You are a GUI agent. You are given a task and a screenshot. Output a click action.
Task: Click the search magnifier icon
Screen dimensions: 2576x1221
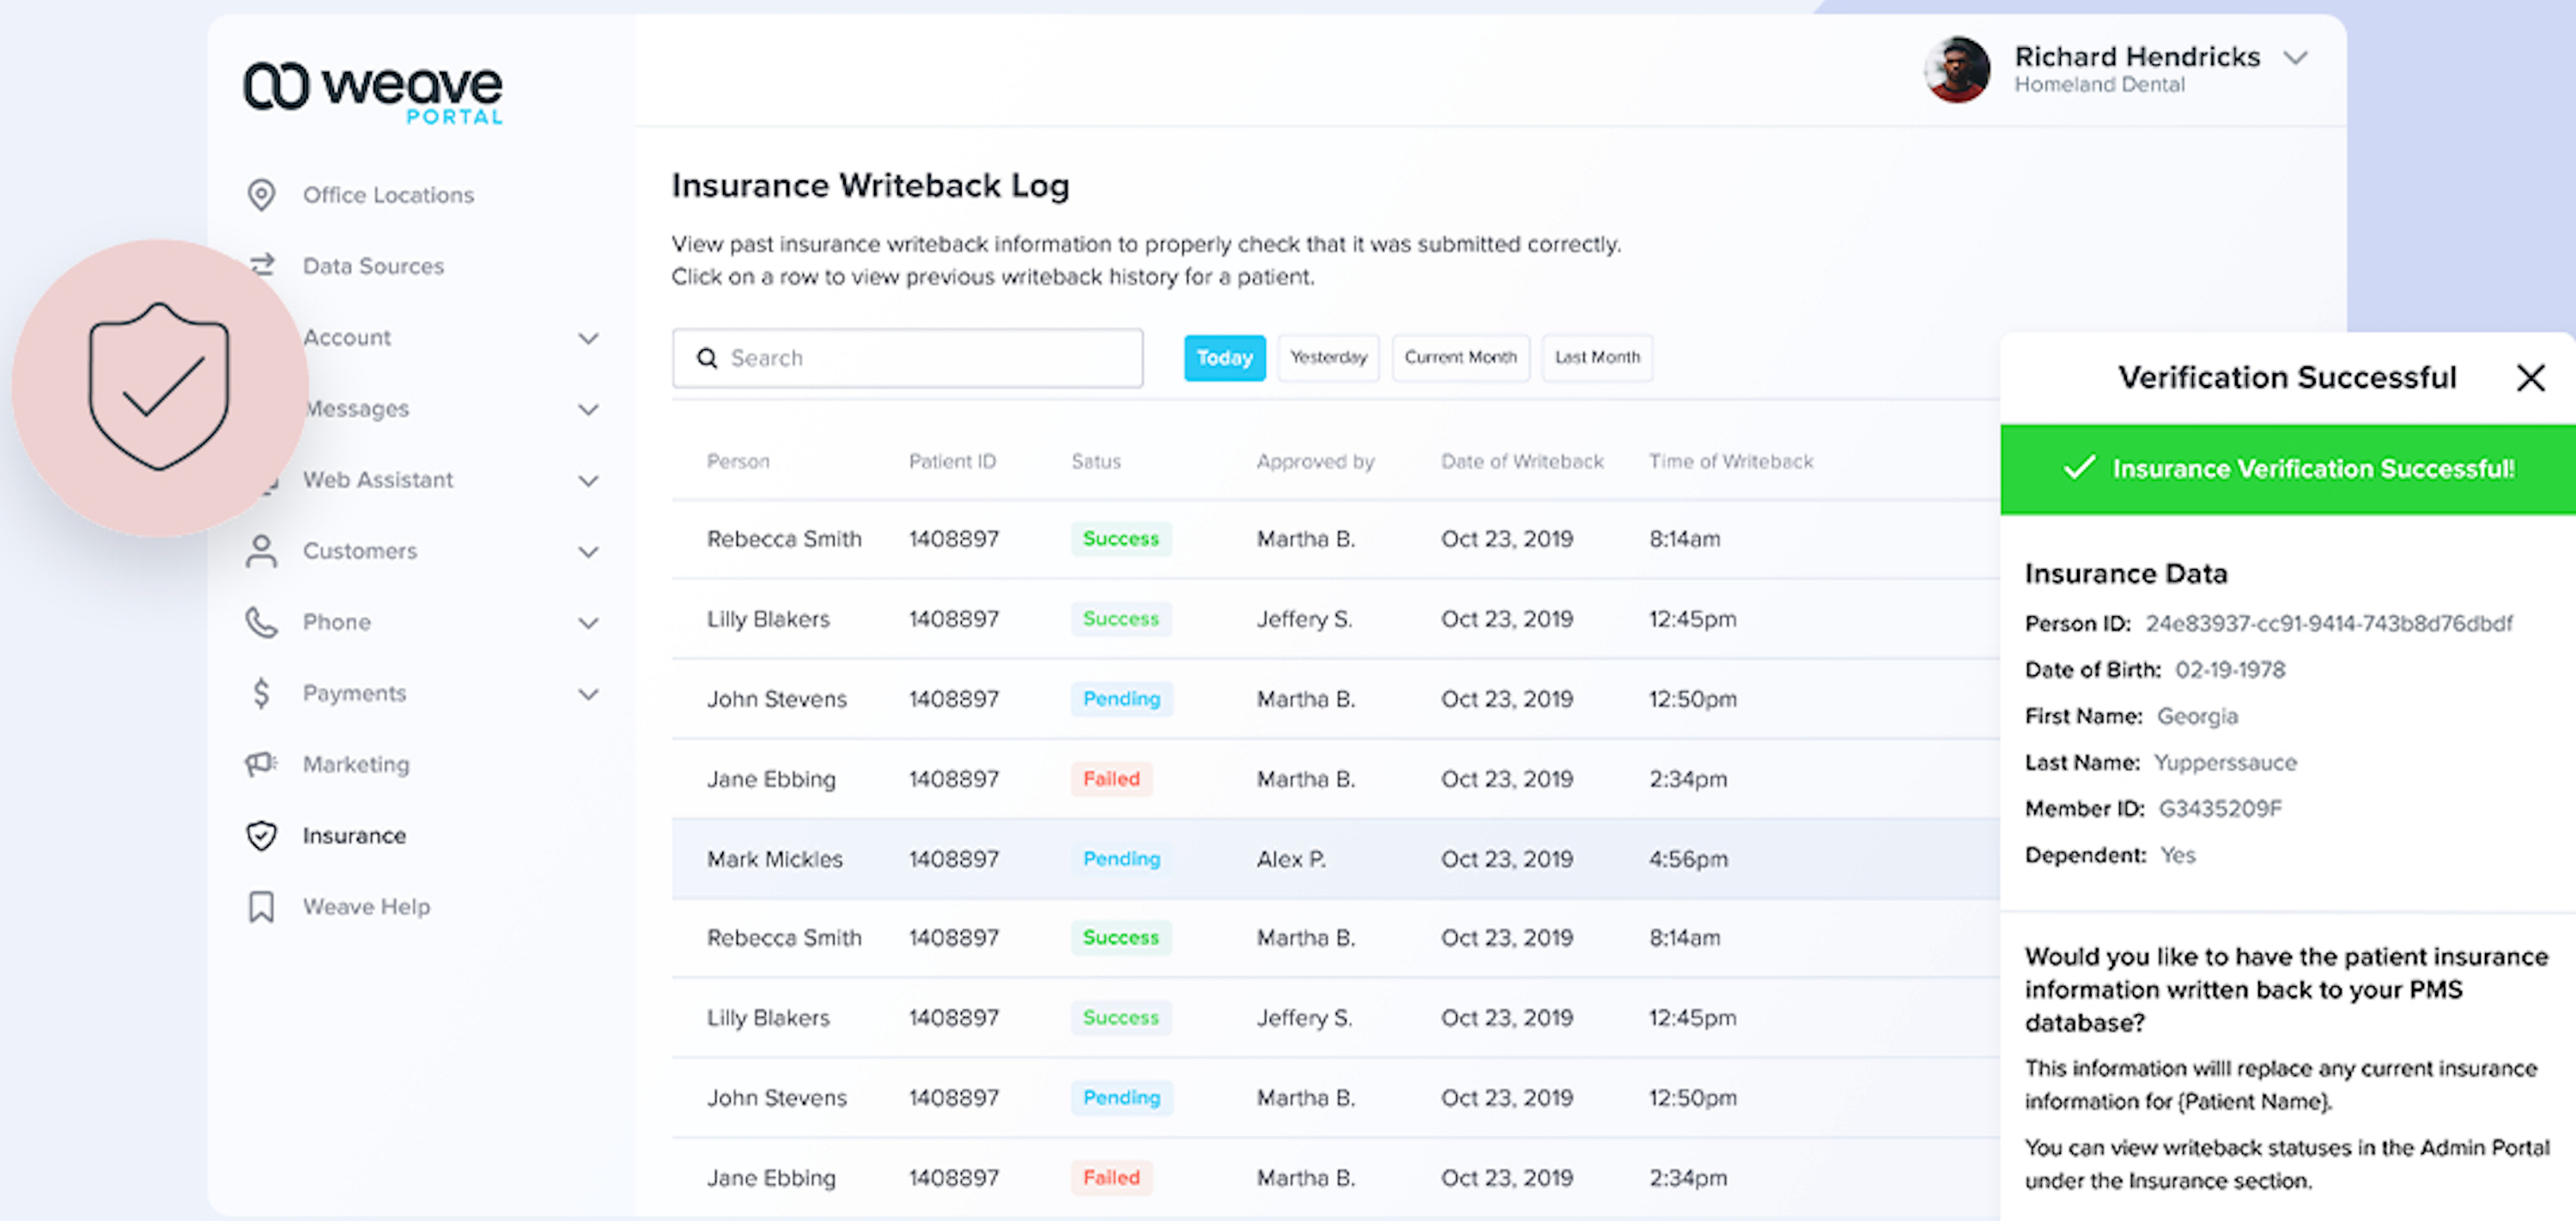pyautogui.click(x=707, y=358)
